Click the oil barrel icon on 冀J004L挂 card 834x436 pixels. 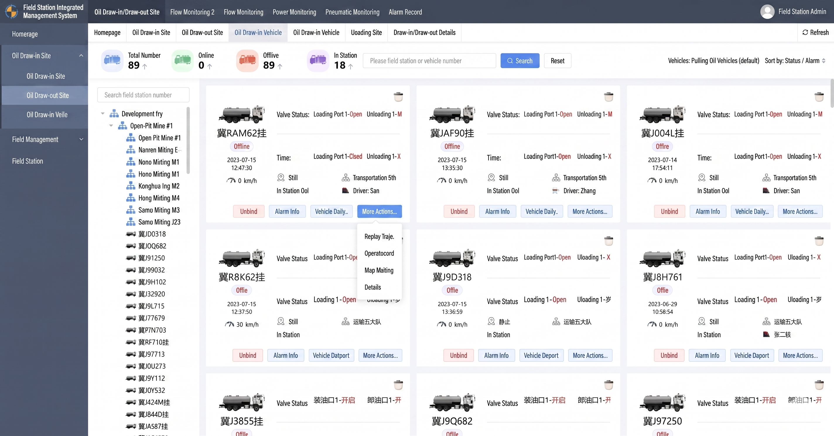[819, 96]
